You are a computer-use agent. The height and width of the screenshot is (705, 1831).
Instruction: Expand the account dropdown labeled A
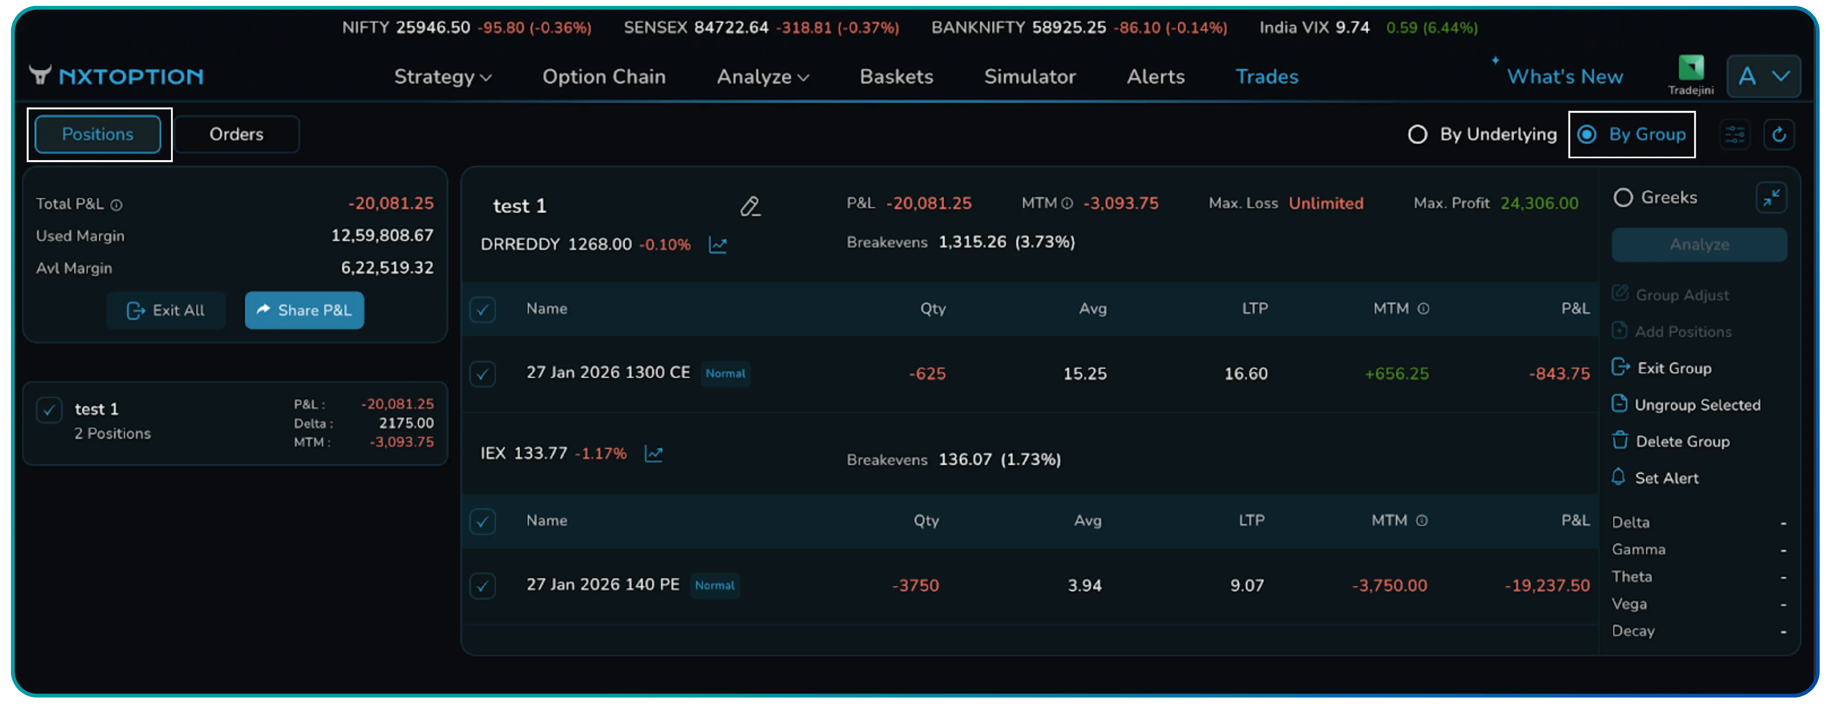click(1764, 77)
